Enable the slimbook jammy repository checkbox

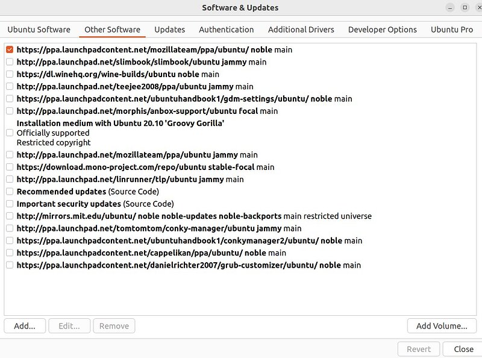[x=10, y=62]
